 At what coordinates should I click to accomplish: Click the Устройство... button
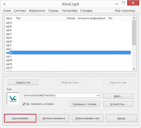118,104
